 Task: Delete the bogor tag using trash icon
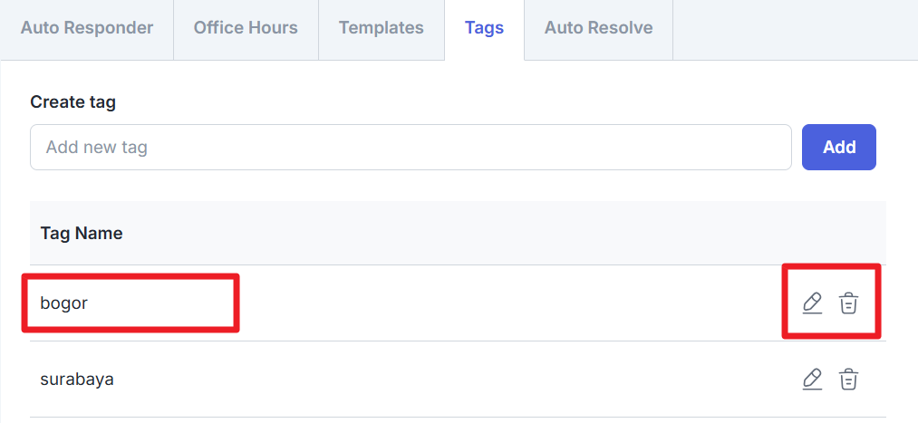coord(848,303)
